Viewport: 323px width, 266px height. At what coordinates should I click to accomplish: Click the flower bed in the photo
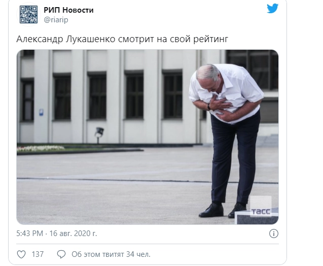pos(41,148)
